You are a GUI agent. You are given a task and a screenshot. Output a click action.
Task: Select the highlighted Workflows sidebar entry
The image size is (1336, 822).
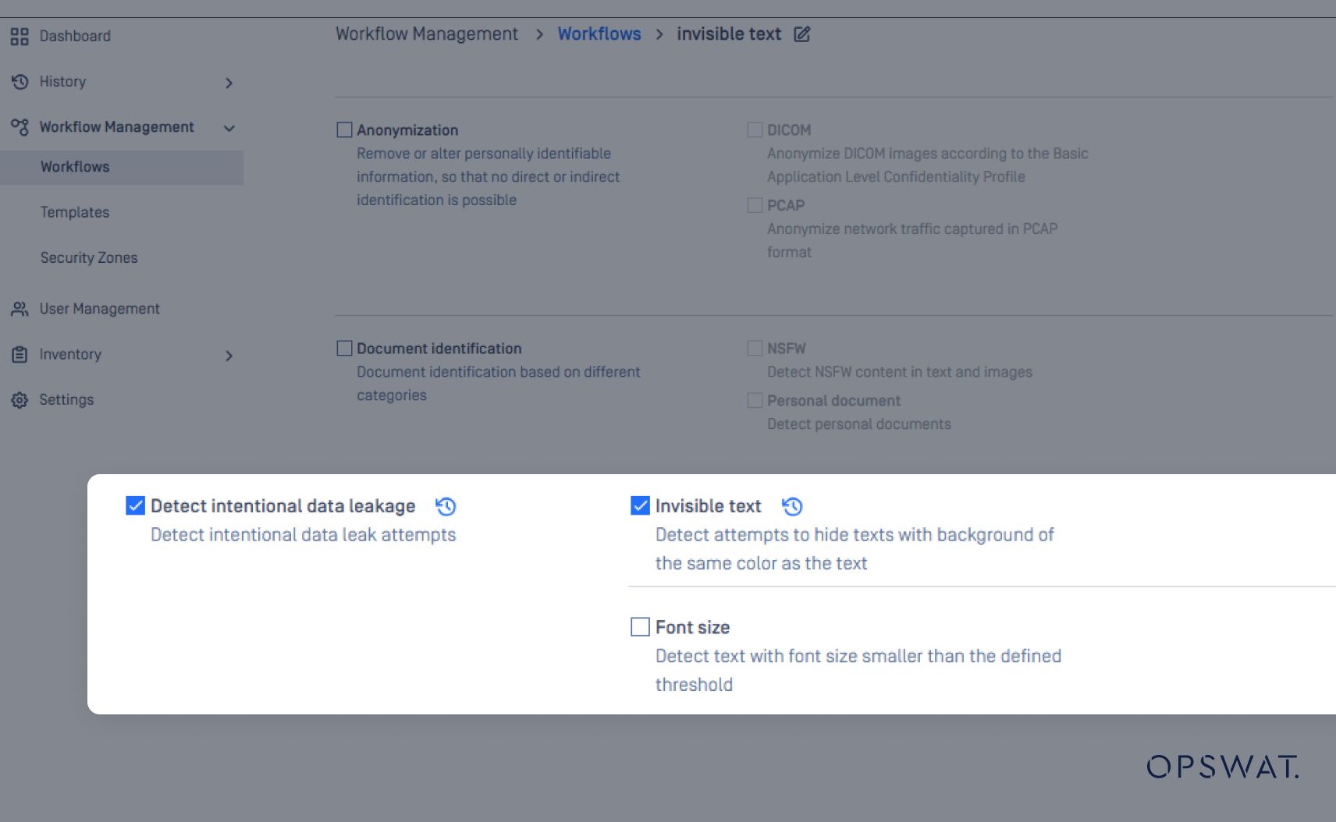(x=74, y=166)
